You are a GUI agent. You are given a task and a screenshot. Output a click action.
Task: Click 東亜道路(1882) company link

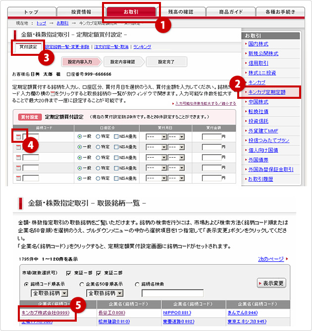(x=179, y=322)
